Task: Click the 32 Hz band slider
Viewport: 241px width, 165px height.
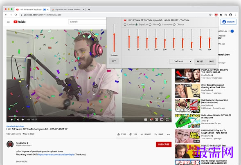Action: coord(129,38)
